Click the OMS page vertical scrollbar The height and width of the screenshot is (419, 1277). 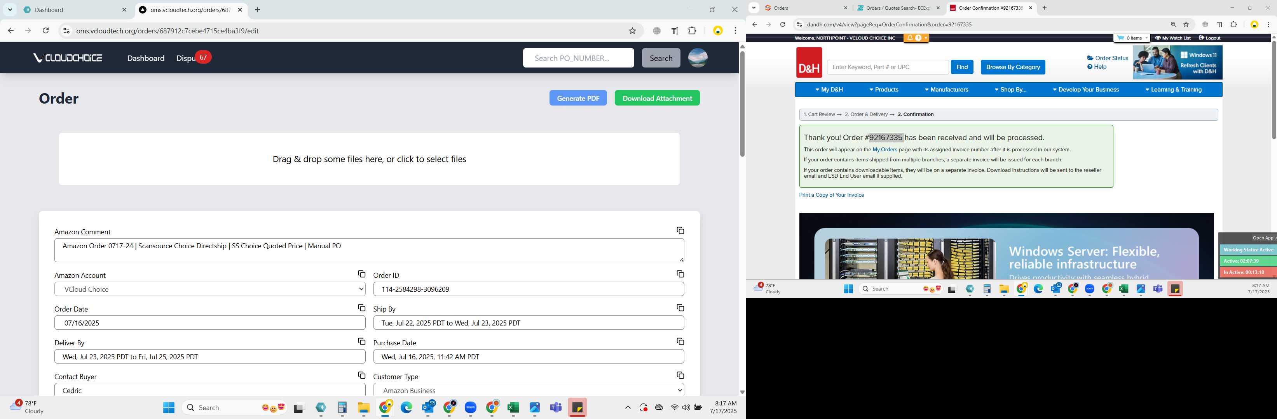coord(742,104)
